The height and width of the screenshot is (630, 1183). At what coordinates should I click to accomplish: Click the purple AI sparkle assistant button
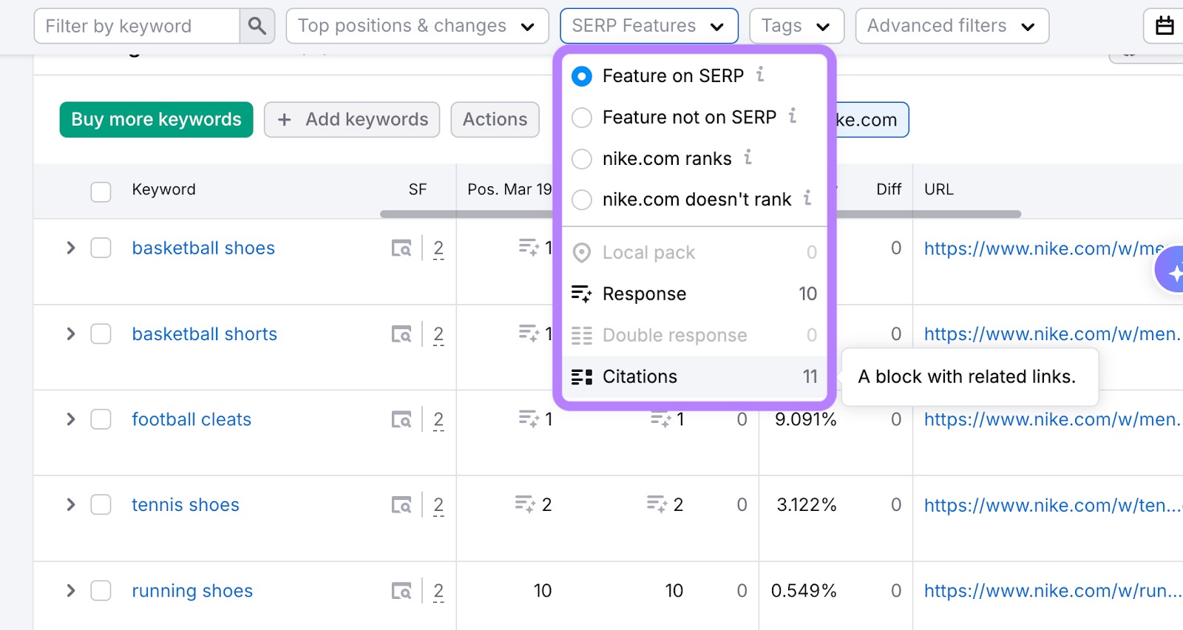1172,271
